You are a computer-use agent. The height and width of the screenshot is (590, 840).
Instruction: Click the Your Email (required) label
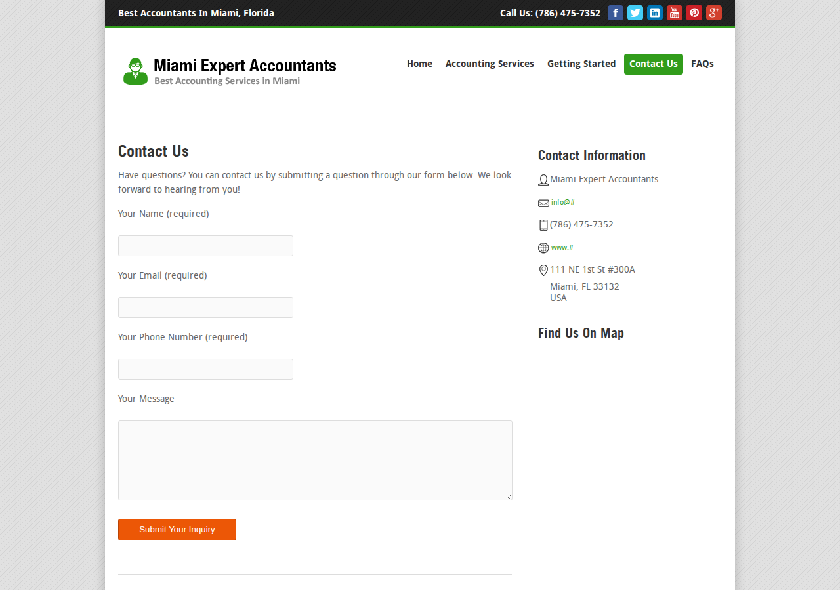click(x=163, y=275)
